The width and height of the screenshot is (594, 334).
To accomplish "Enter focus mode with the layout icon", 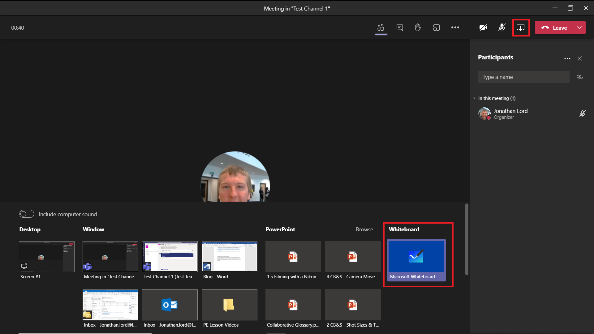I will click(436, 28).
